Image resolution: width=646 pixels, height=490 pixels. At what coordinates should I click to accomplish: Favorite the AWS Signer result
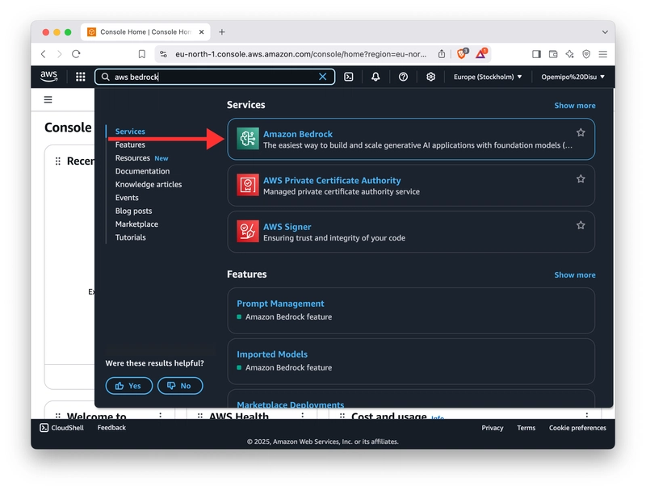tap(581, 226)
